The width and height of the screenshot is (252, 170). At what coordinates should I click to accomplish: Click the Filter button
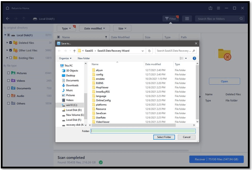(x=170, y=18)
